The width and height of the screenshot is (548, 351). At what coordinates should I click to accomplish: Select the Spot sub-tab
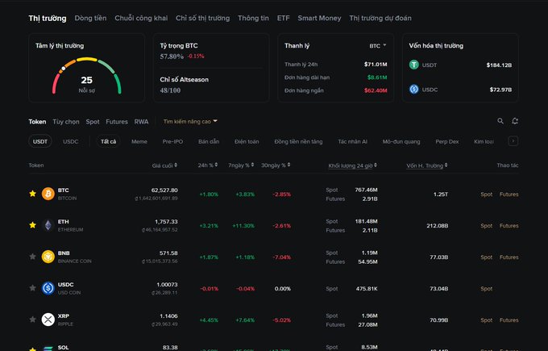tap(93, 121)
